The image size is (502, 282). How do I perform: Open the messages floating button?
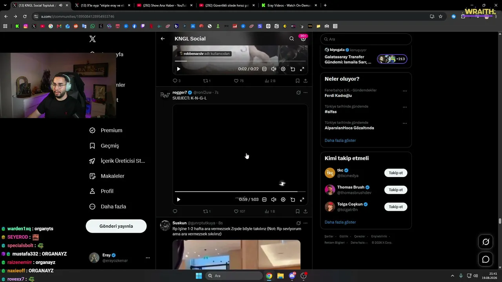[x=486, y=259]
